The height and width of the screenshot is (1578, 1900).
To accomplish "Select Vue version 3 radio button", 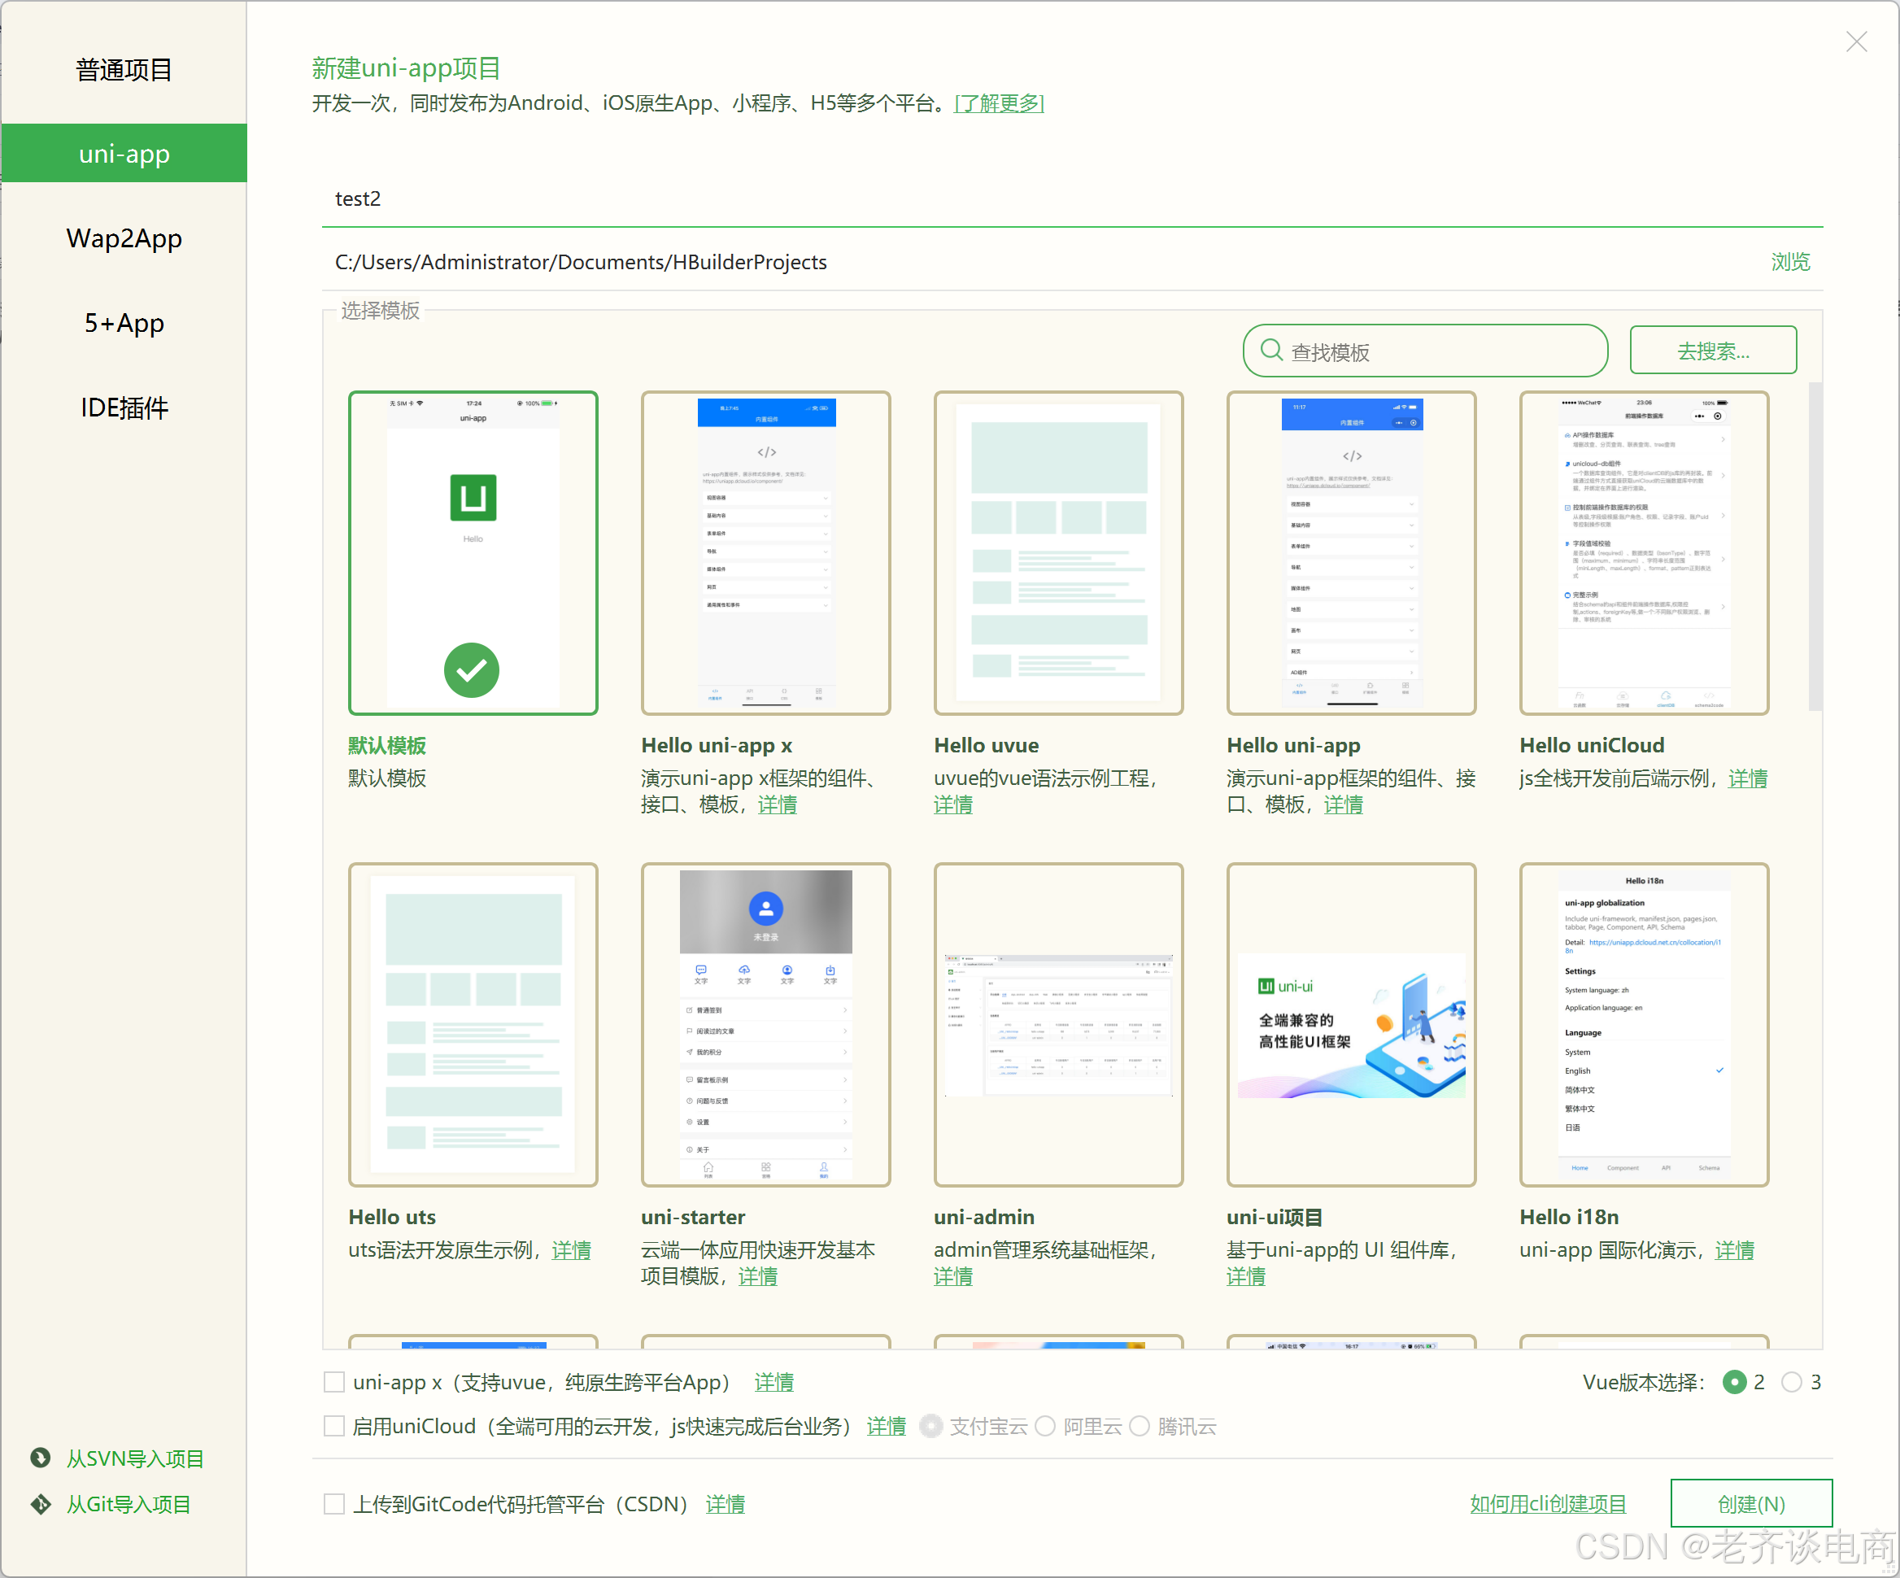I will click(x=1790, y=1382).
